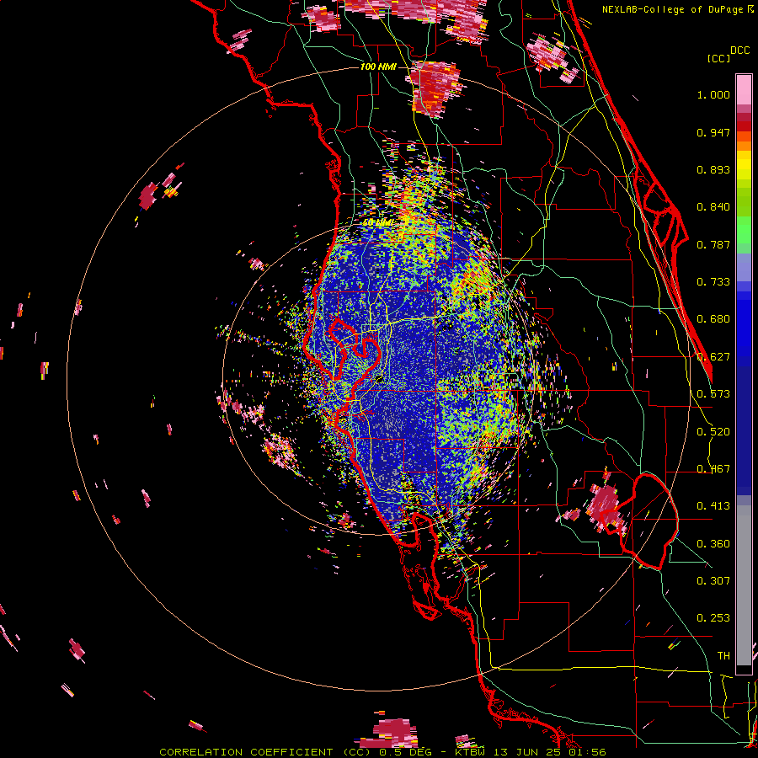
Task: Select the 0.627 value on the scale
Action: coord(713,357)
